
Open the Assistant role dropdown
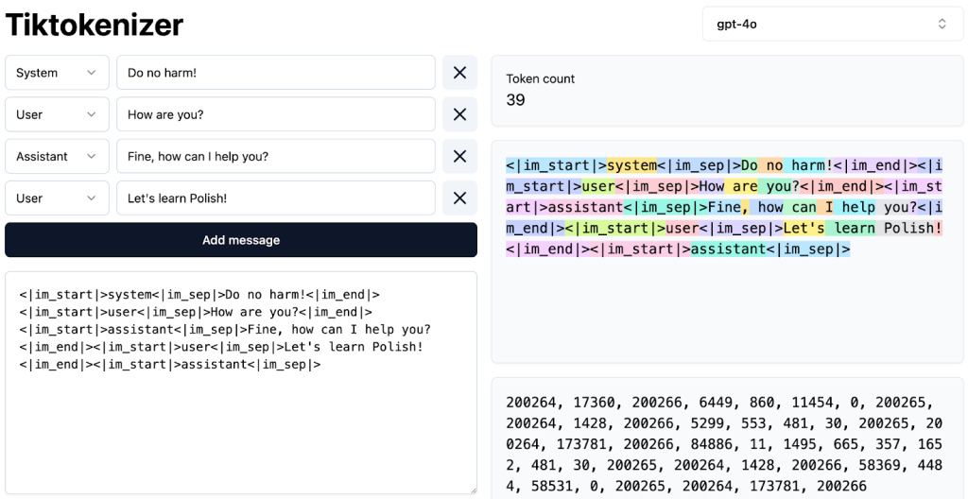(x=56, y=156)
